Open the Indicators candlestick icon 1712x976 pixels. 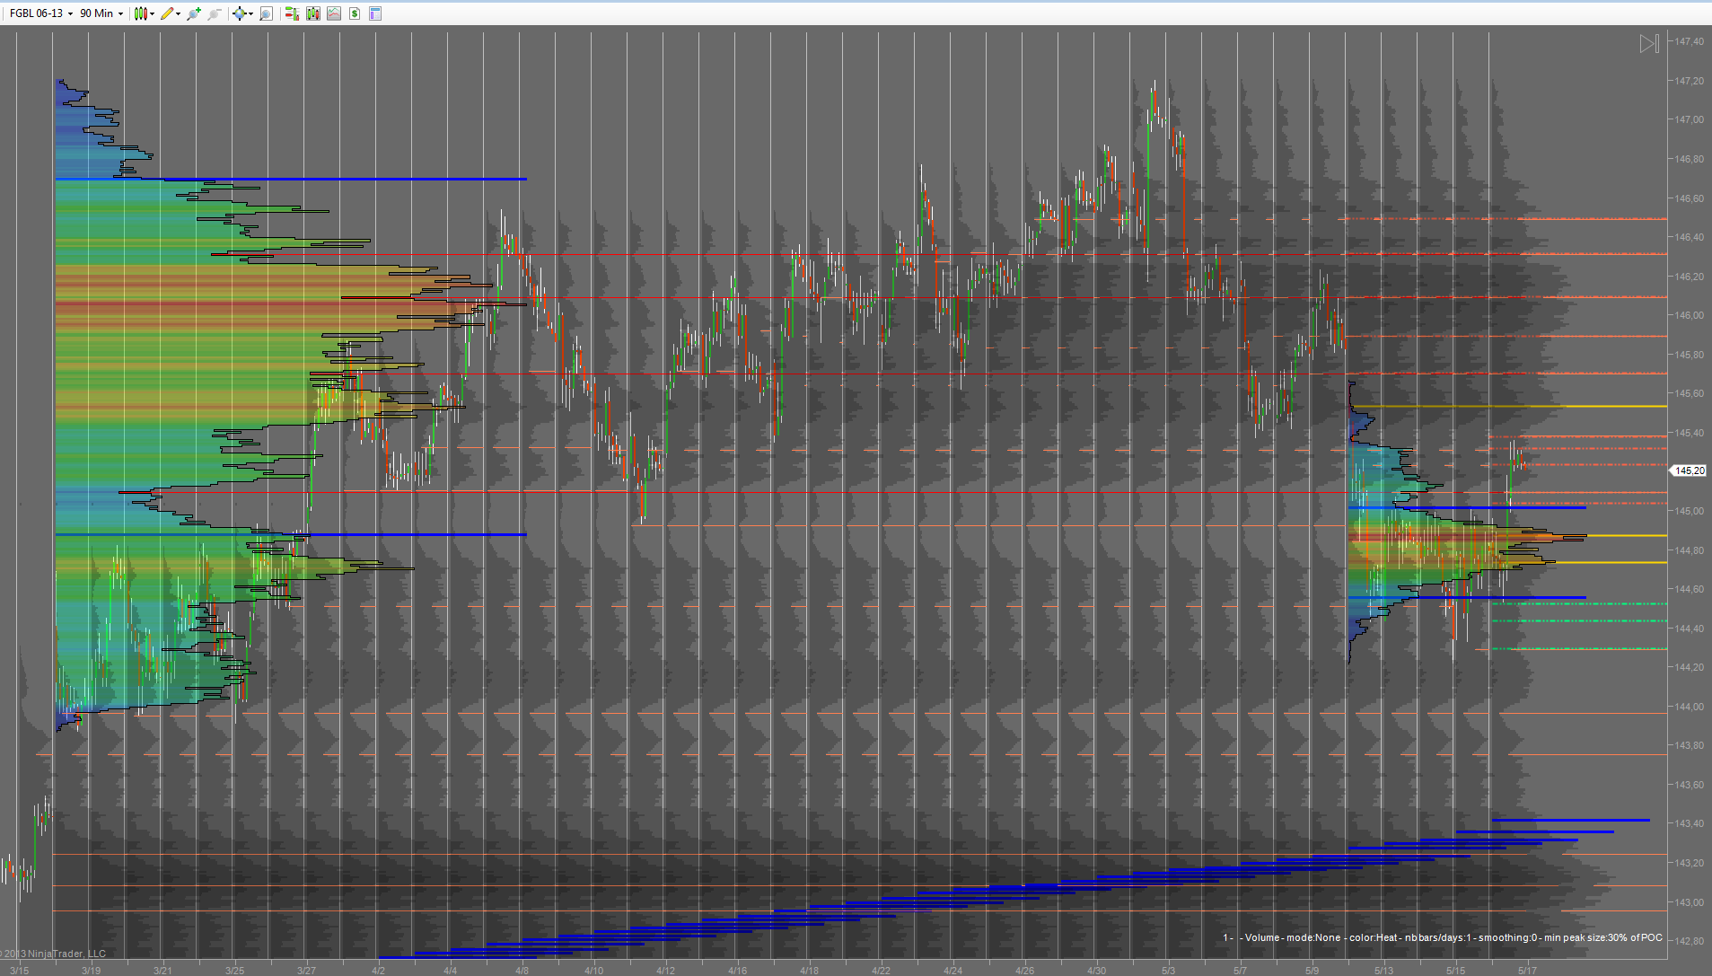click(x=313, y=13)
